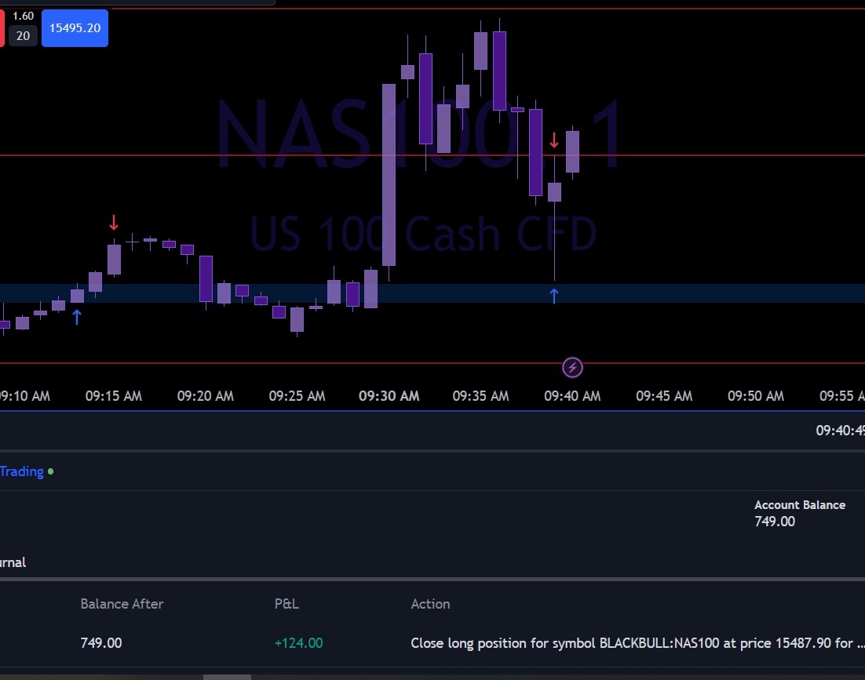Screen dimensions: 865x680
Task: Click the 09:15 AM time axis label
Action: [114, 396]
